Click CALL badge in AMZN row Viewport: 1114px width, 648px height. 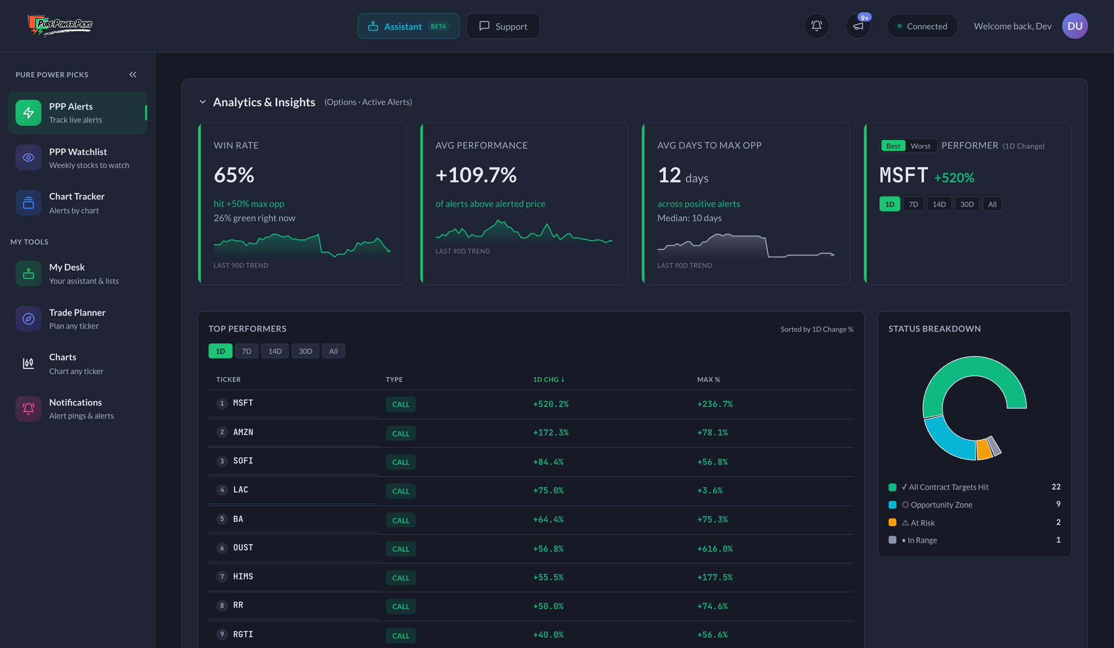pyautogui.click(x=401, y=433)
